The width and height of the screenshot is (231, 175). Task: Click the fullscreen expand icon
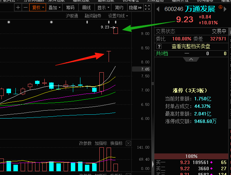(147, 7)
